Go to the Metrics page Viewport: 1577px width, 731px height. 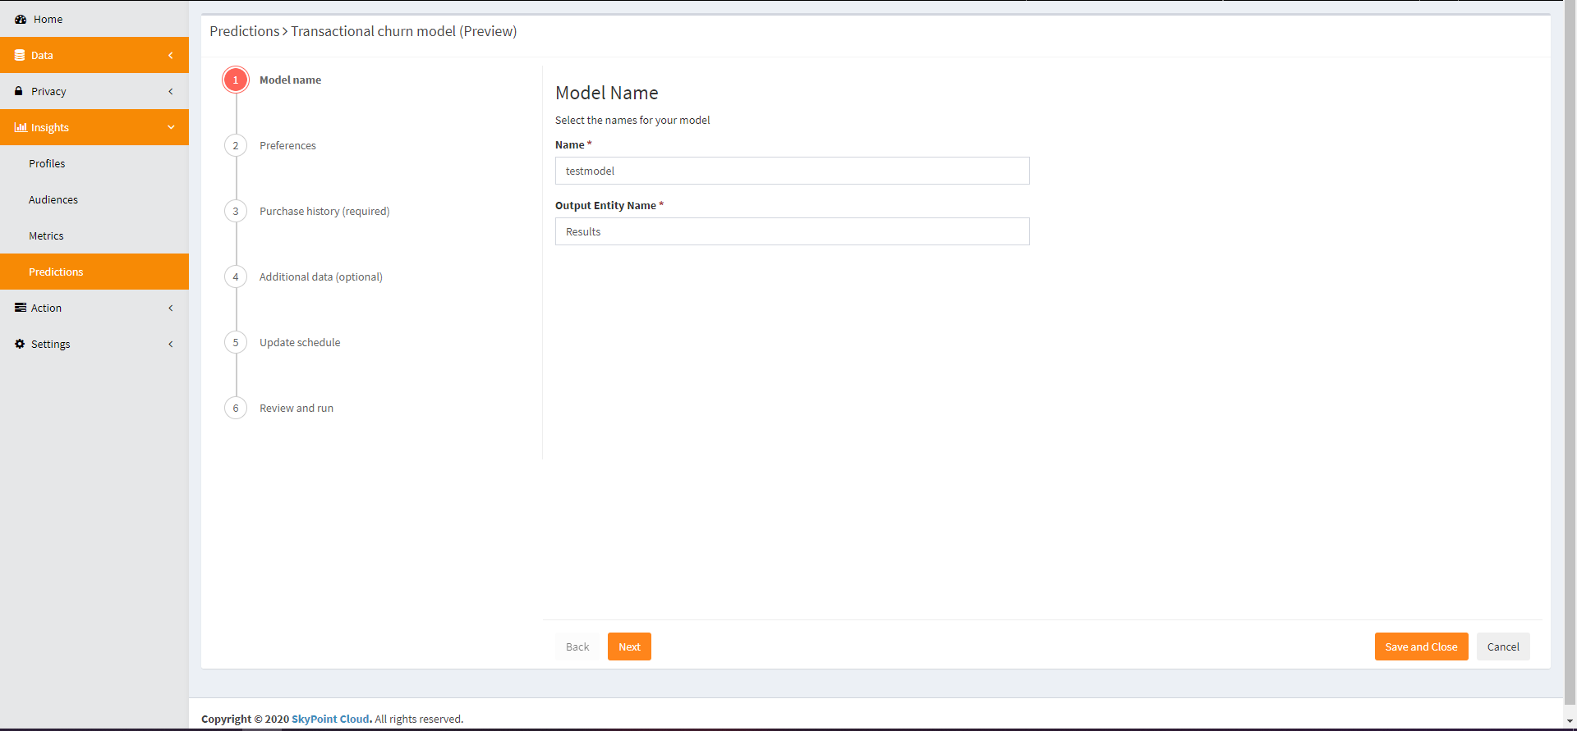click(46, 235)
